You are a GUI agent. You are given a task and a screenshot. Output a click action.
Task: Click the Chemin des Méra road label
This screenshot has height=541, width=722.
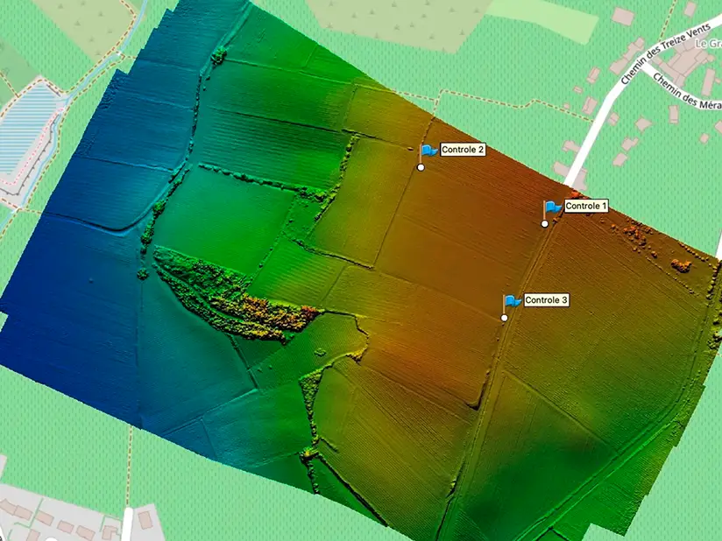(688, 92)
